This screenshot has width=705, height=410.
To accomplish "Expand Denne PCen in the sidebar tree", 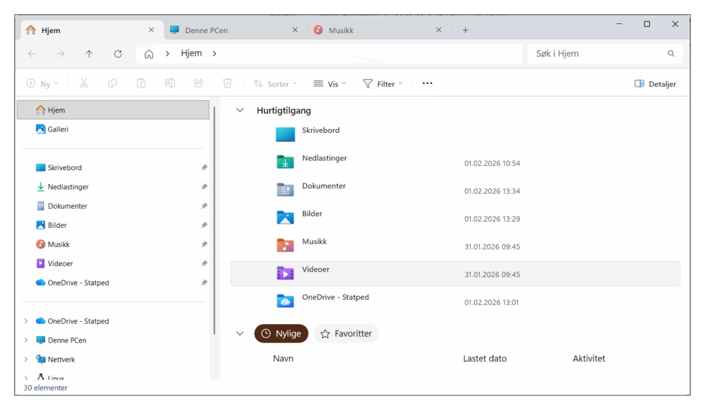I will [26, 340].
